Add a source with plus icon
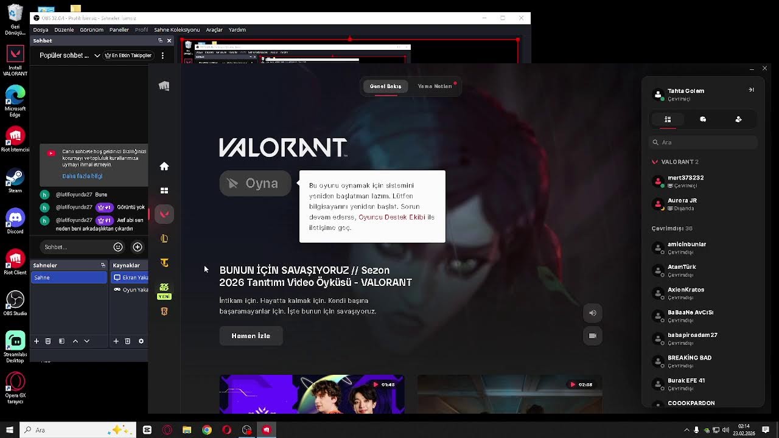 click(x=116, y=341)
